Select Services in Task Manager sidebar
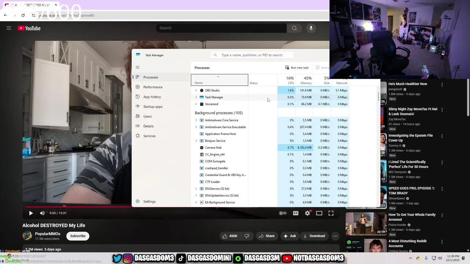470x264 pixels. [x=161, y=136]
